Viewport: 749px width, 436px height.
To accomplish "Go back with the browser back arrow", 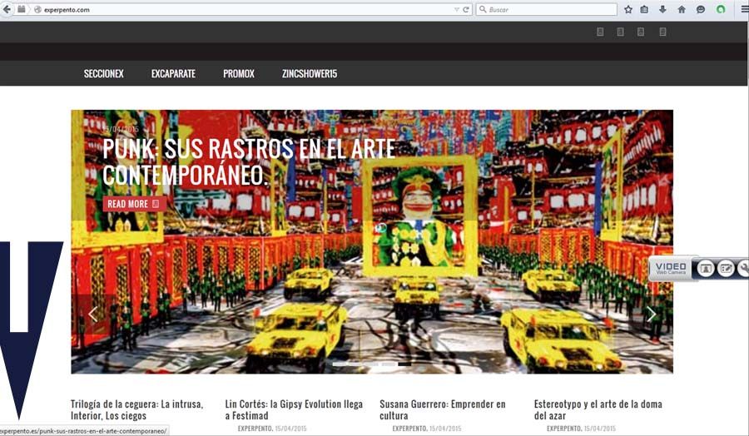I will pos(6,9).
